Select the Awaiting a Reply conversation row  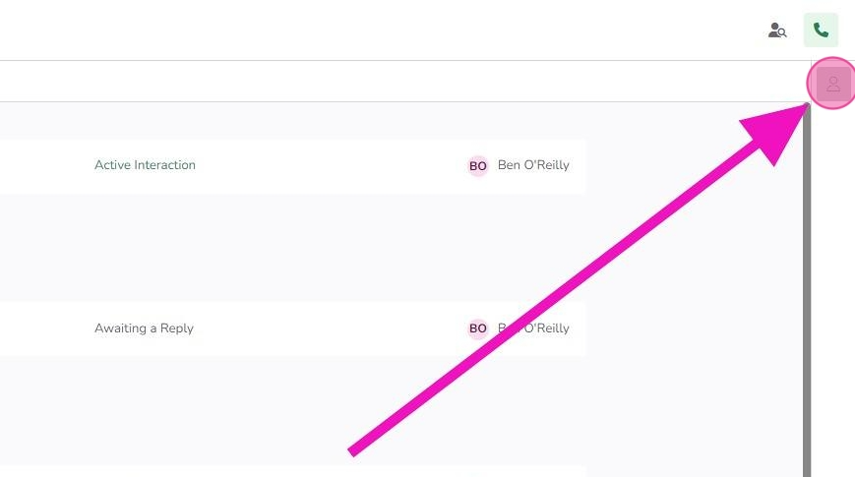click(293, 328)
